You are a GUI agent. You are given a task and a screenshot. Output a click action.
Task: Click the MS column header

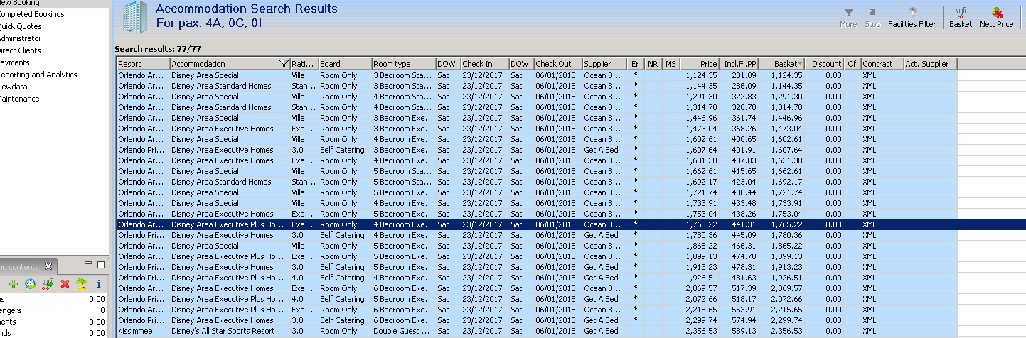click(671, 64)
